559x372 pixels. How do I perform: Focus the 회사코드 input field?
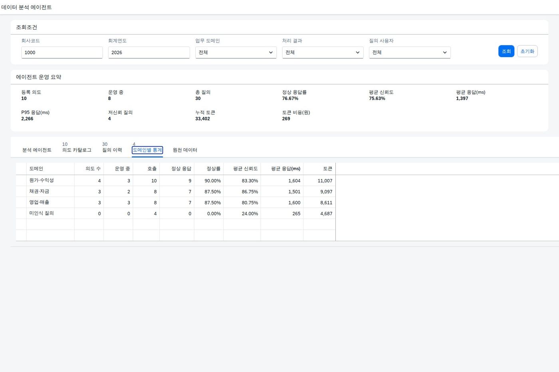pyautogui.click(x=62, y=52)
